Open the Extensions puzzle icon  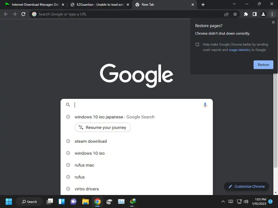(x=246, y=14)
